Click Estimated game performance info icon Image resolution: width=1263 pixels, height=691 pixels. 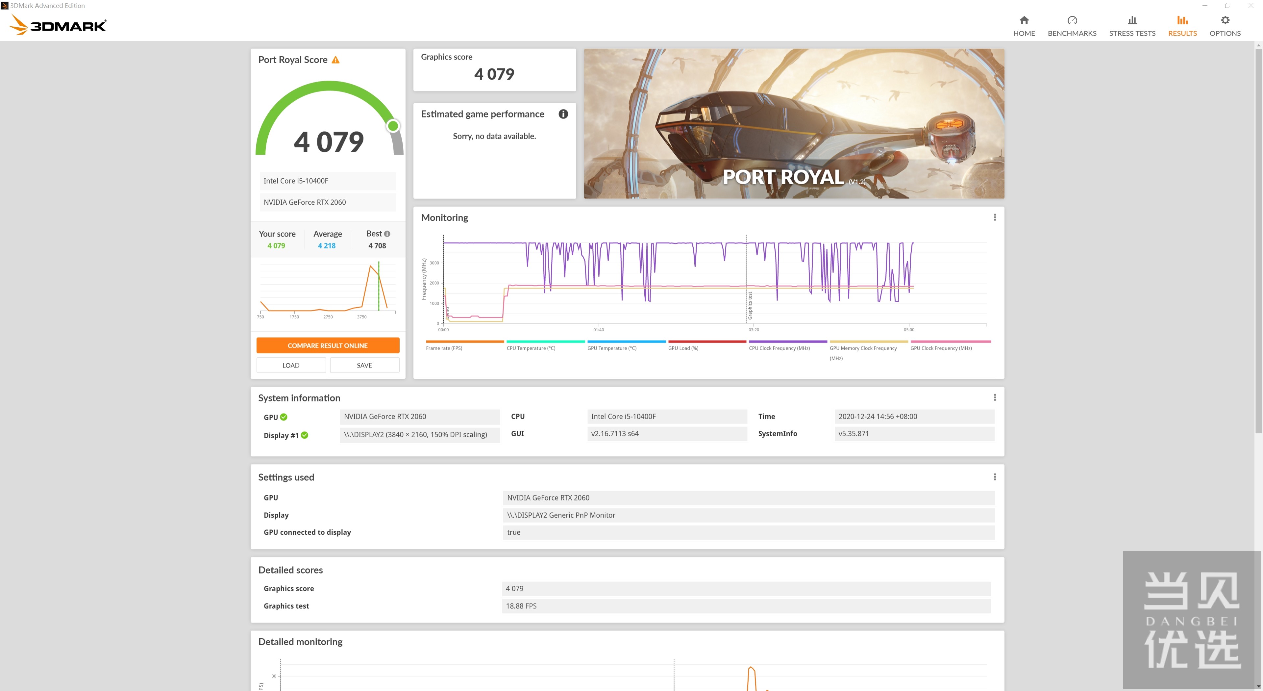563,114
